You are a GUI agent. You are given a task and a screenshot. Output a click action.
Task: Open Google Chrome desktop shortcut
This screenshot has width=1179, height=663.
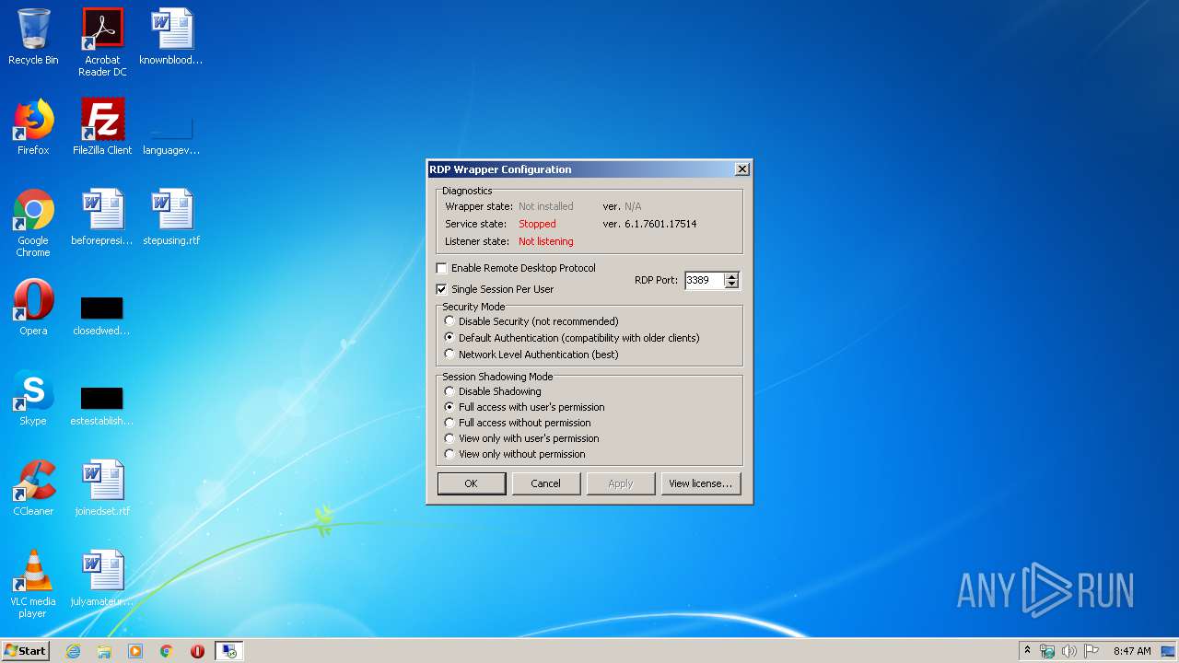tap(33, 223)
